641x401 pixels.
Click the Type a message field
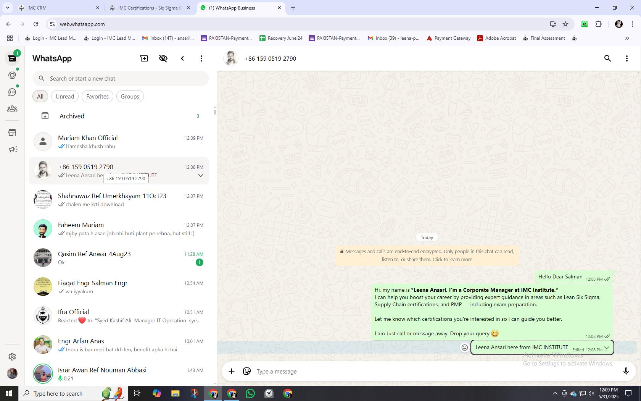435,371
